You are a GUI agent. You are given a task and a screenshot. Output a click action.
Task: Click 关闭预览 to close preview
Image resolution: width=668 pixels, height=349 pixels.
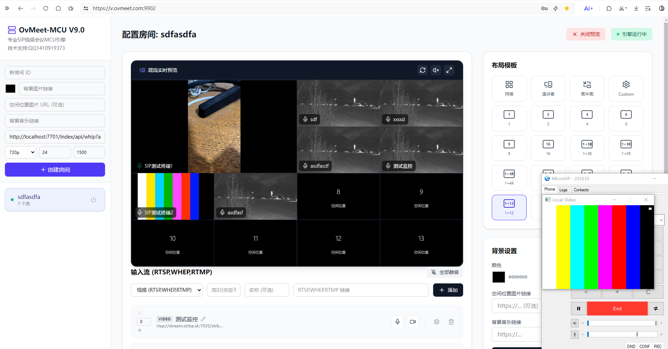click(586, 34)
